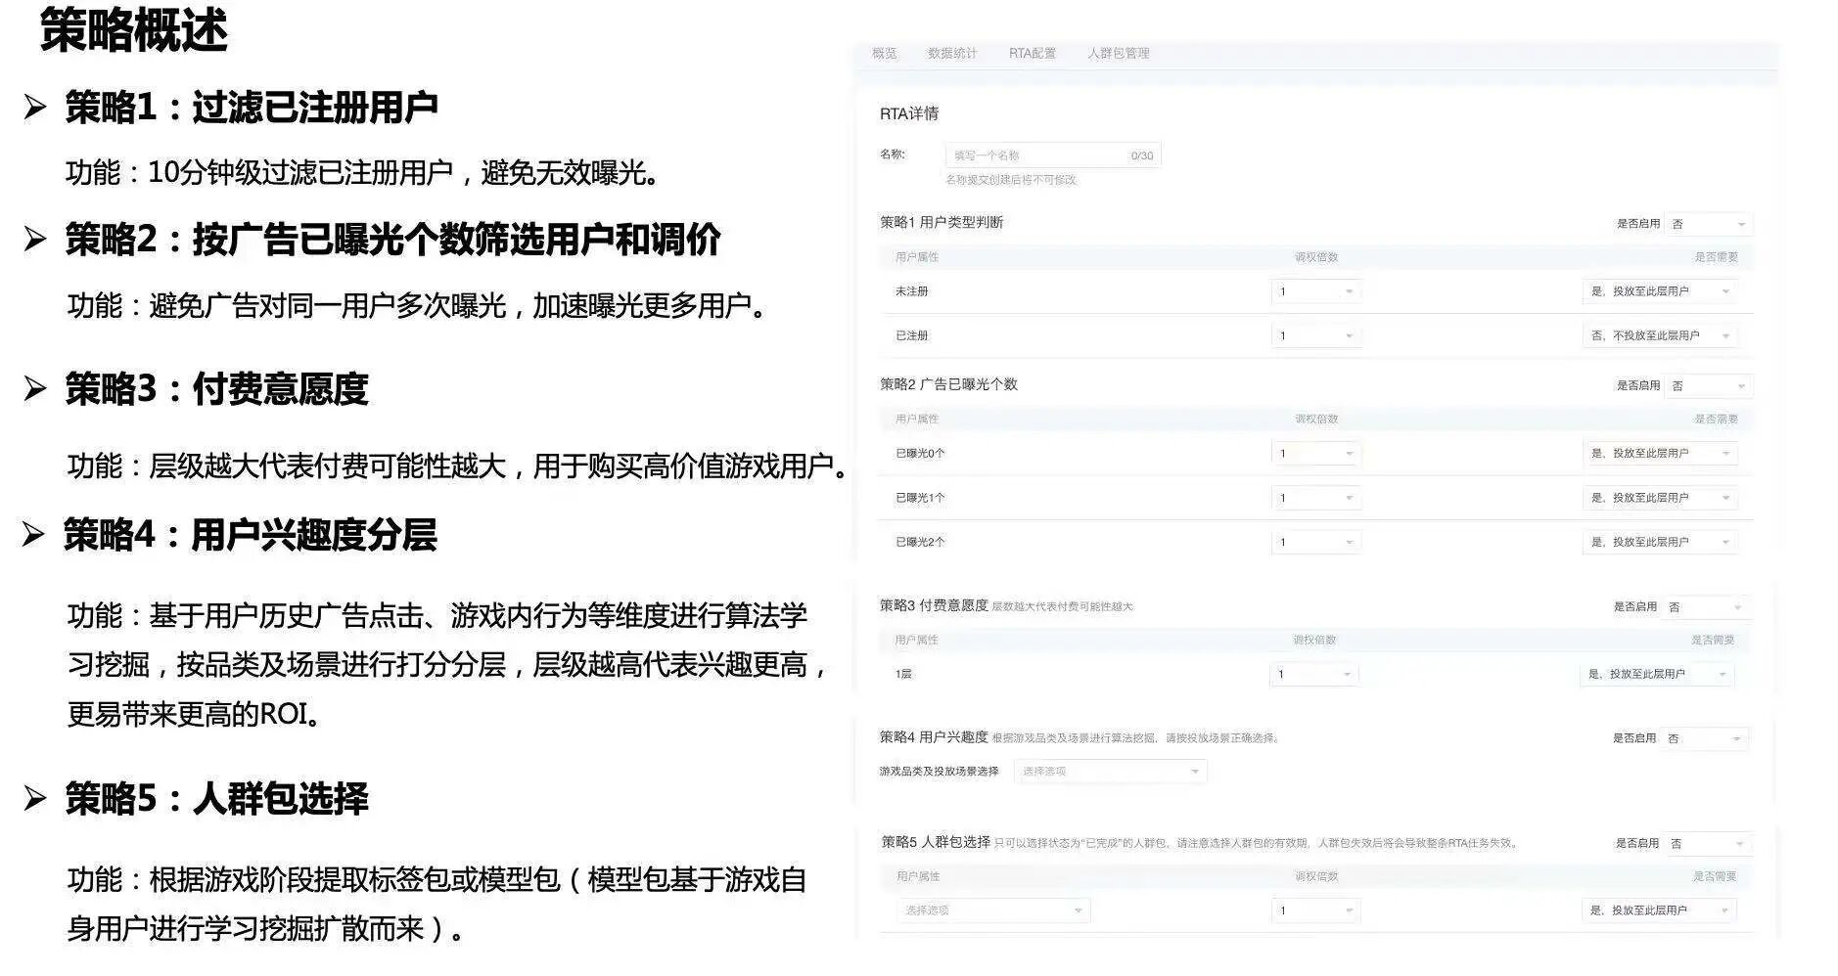Focus the 名称 input field

coord(1053,155)
